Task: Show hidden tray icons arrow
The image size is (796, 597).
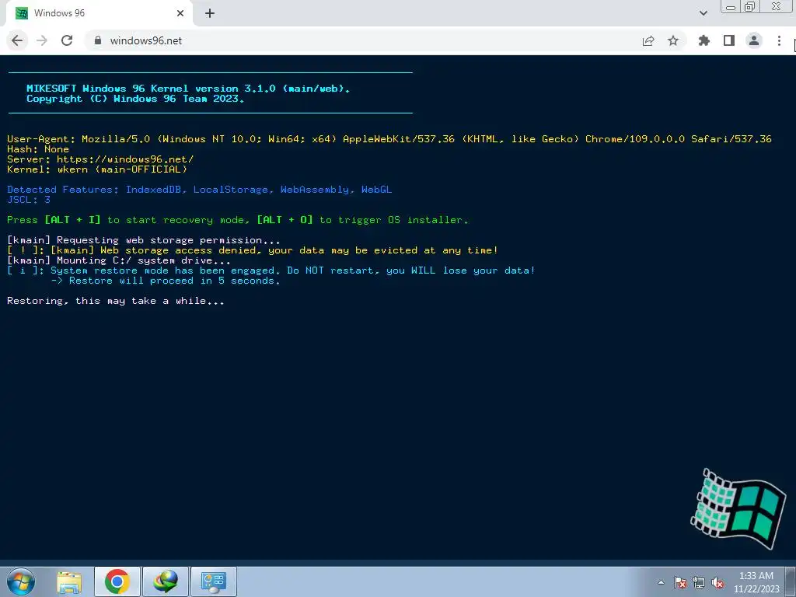Action: pyautogui.click(x=661, y=582)
